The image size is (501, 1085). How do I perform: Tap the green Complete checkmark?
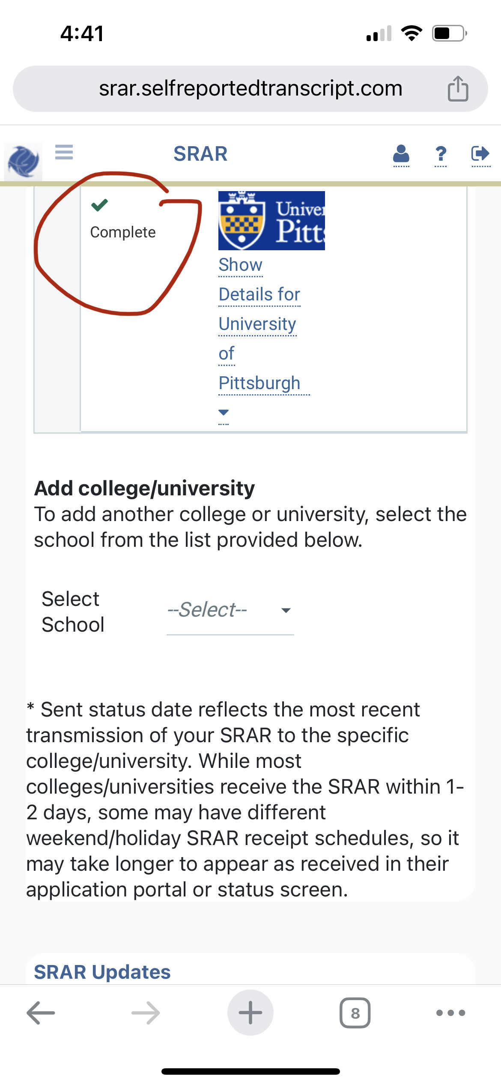[99, 205]
